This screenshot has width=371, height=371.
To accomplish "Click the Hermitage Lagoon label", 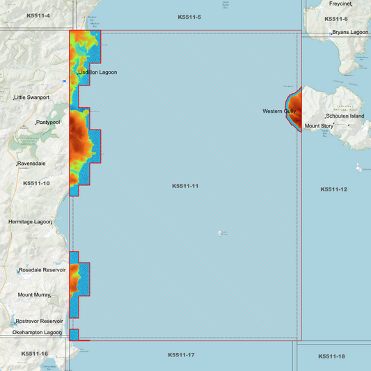I will tap(30, 222).
